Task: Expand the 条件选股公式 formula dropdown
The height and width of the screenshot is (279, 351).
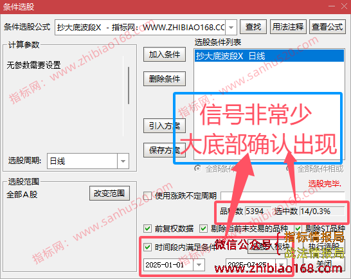Action: (x=231, y=28)
